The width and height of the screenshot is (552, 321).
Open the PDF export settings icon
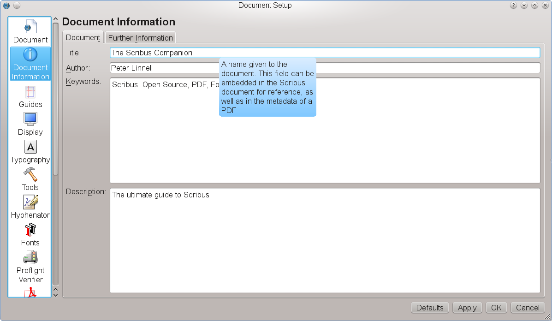(x=30, y=292)
